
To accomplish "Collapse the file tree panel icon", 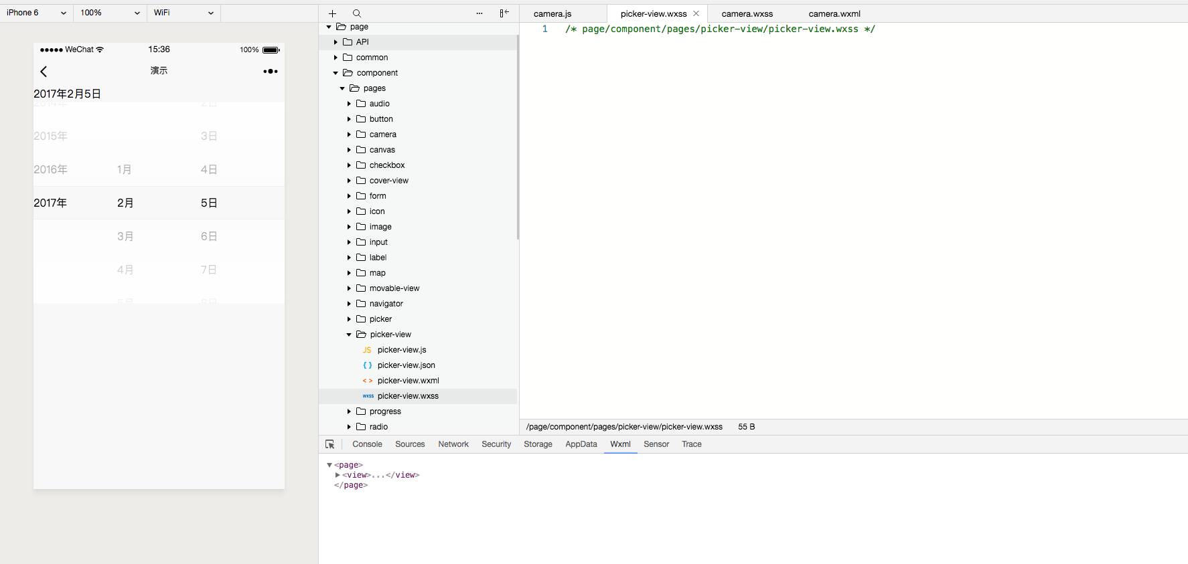I will (504, 13).
